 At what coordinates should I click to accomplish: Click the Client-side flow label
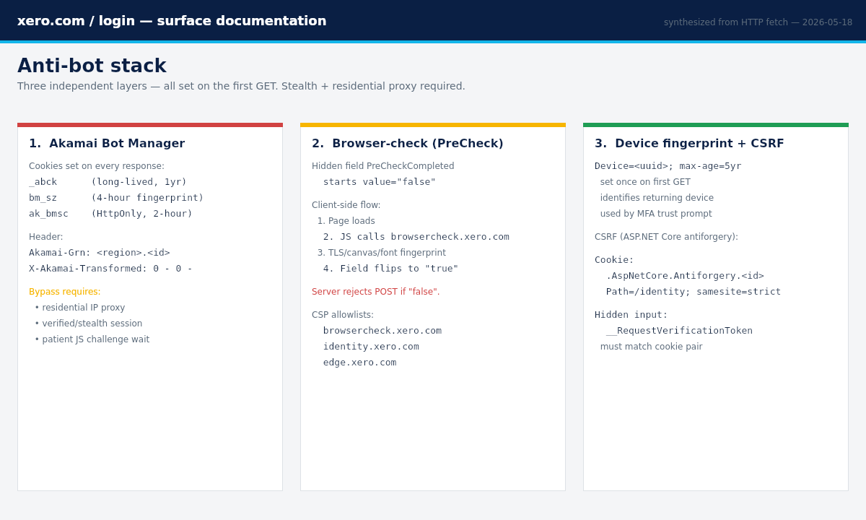(x=346, y=205)
